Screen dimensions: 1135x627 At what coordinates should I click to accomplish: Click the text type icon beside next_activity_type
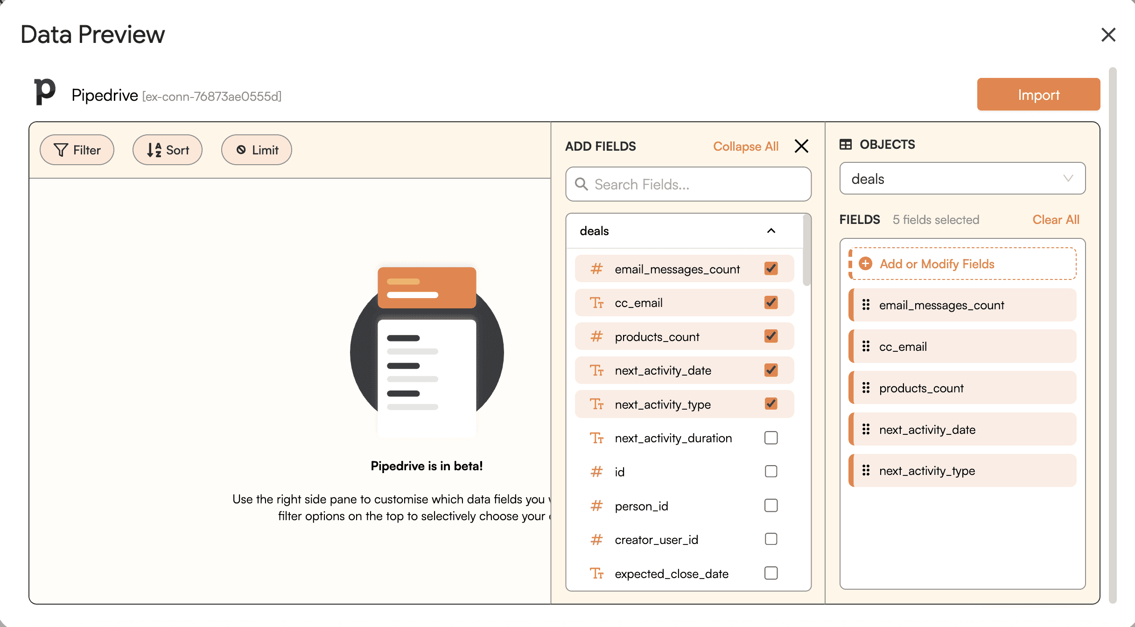tap(596, 404)
